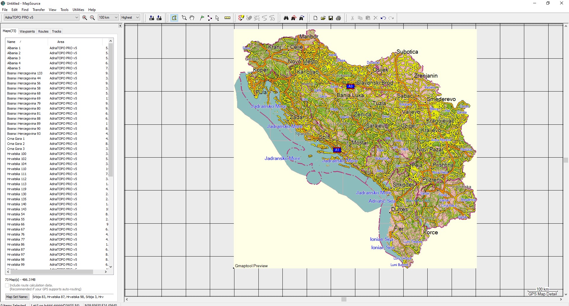The image size is (569, 306).
Task: Click map list scroll down arrow
Action: [x=111, y=267]
